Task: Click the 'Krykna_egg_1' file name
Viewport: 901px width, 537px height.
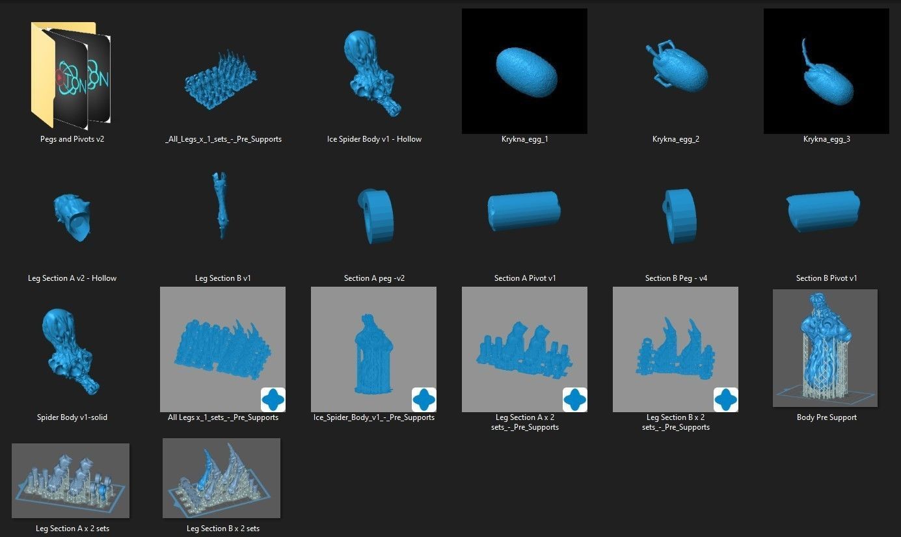Action: (x=525, y=139)
